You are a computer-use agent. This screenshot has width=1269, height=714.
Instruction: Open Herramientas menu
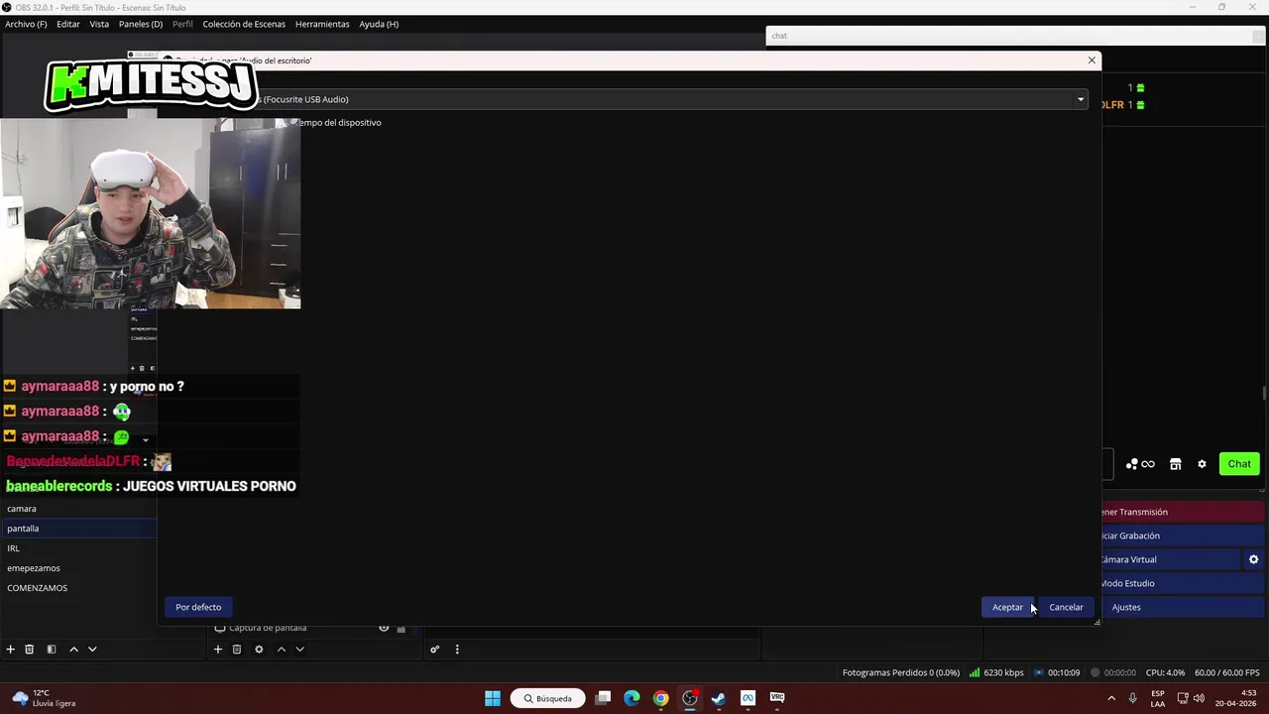click(322, 24)
